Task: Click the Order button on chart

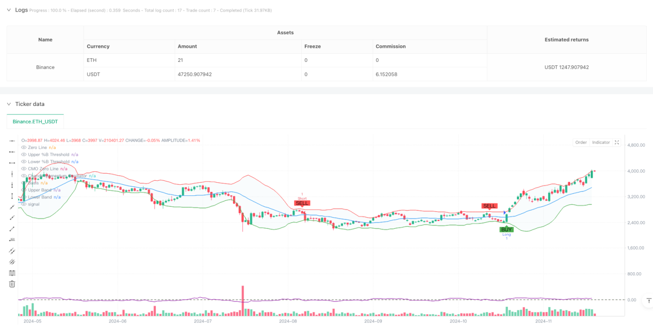Action: (x=581, y=143)
